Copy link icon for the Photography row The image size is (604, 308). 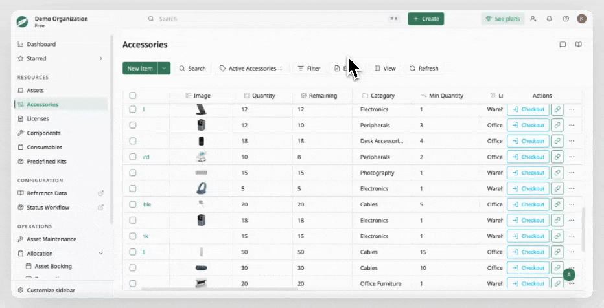click(557, 173)
